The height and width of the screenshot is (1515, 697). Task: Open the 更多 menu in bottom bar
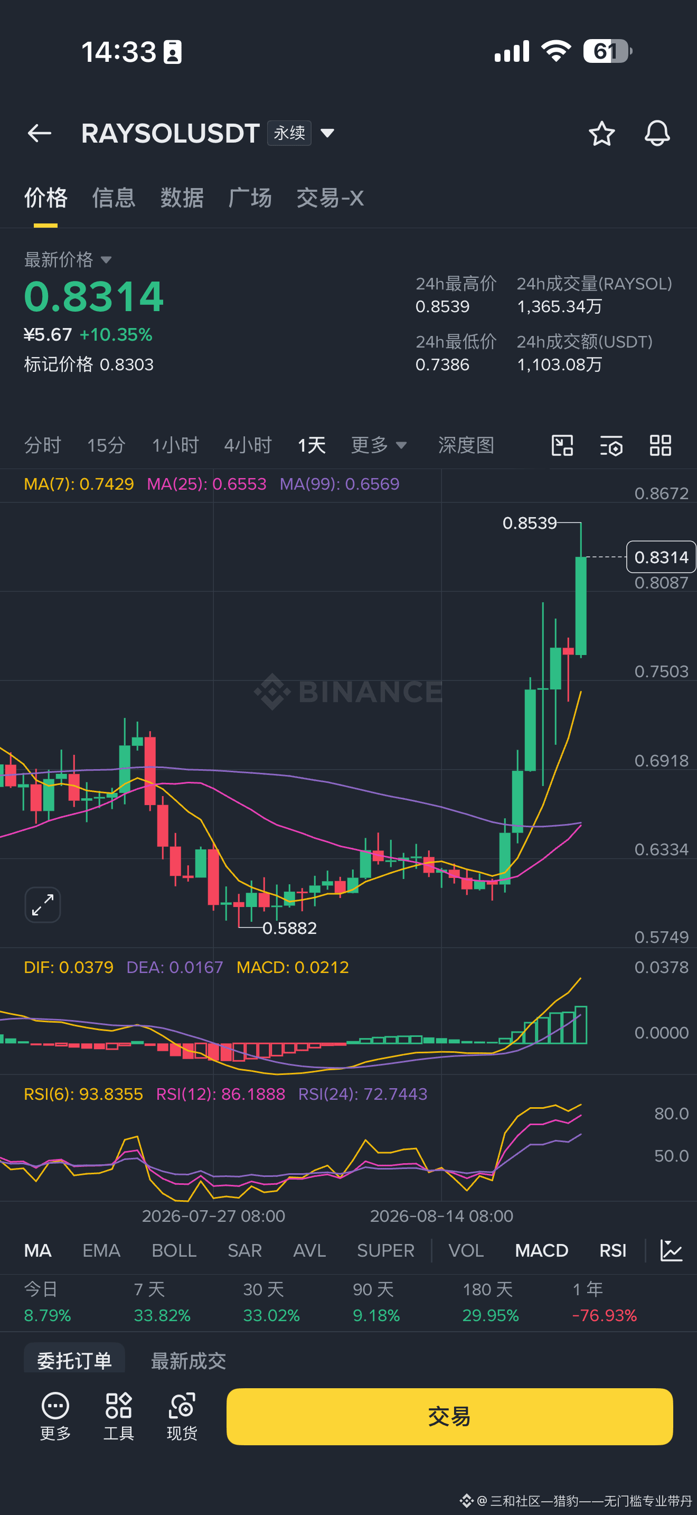pyautogui.click(x=55, y=1416)
